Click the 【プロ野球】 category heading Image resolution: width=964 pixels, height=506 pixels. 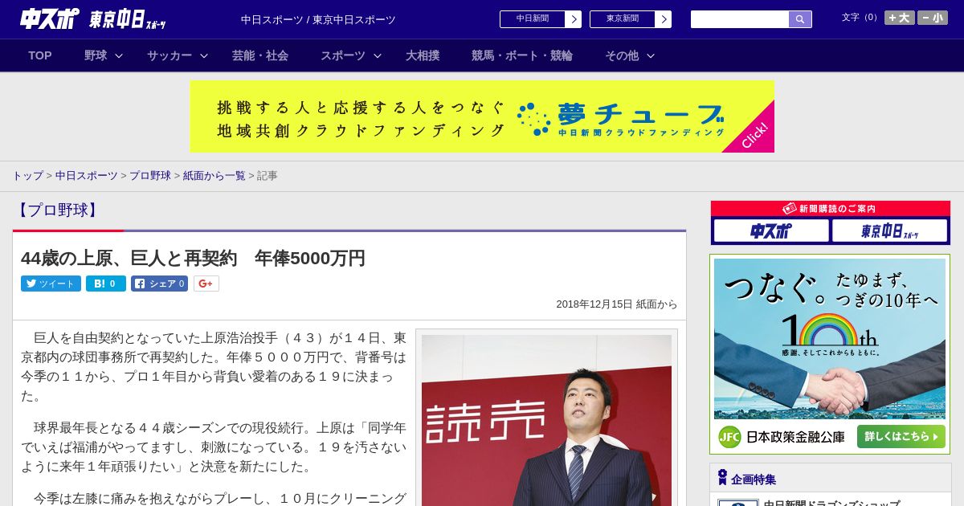pos(57,210)
